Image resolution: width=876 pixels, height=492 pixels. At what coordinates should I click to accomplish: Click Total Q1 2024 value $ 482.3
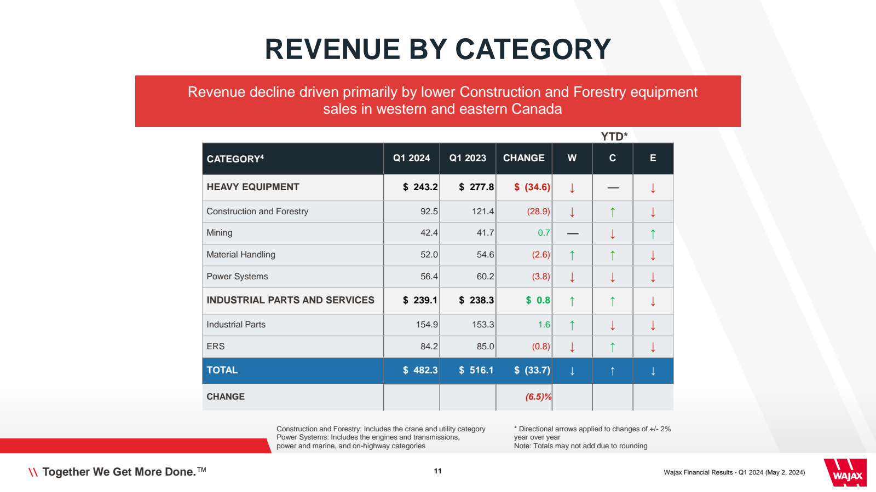[420, 370]
